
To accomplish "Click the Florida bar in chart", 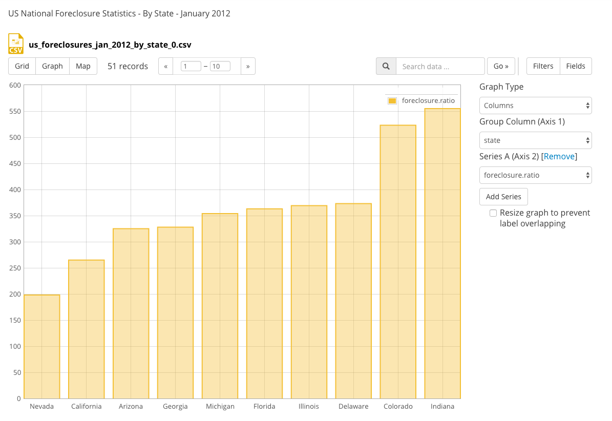I will pyautogui.click(x=264, y=304).
